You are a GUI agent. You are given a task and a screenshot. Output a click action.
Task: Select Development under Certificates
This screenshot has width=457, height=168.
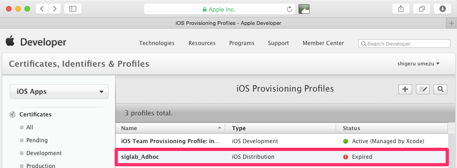point(44,153)
